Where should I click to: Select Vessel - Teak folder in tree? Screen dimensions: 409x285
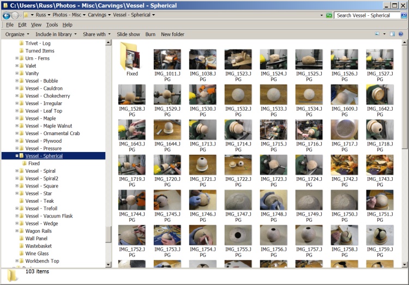tap(39, 201)
